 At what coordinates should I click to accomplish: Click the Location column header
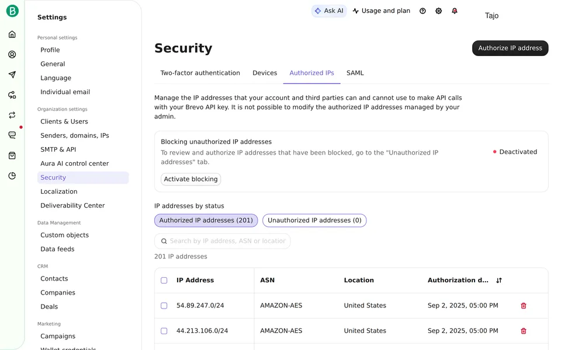(359, 281)
